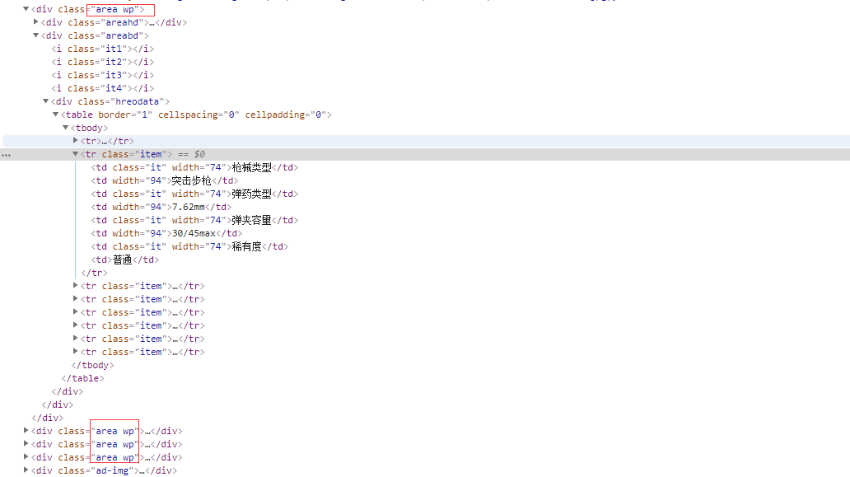The height and width of the screenshot is (477, 850).
Task: Select the <i class="it1"> element row
Action: [102, 49]
